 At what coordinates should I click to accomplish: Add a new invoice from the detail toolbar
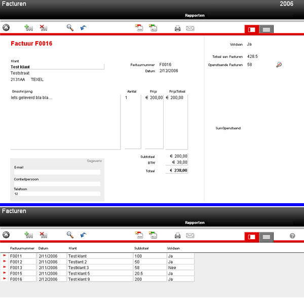click(x=29, y=28)
